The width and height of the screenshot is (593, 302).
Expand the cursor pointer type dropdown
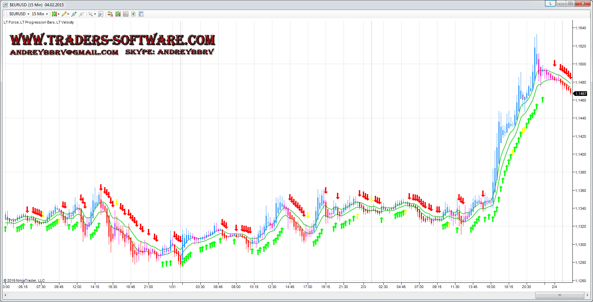pos(92,14)
